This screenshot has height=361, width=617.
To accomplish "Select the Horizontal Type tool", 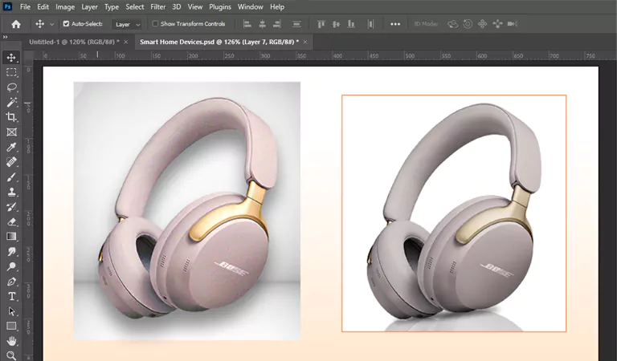I will click(11, 297).
